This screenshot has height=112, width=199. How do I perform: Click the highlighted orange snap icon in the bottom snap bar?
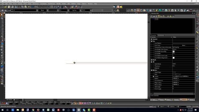(75, 103)
